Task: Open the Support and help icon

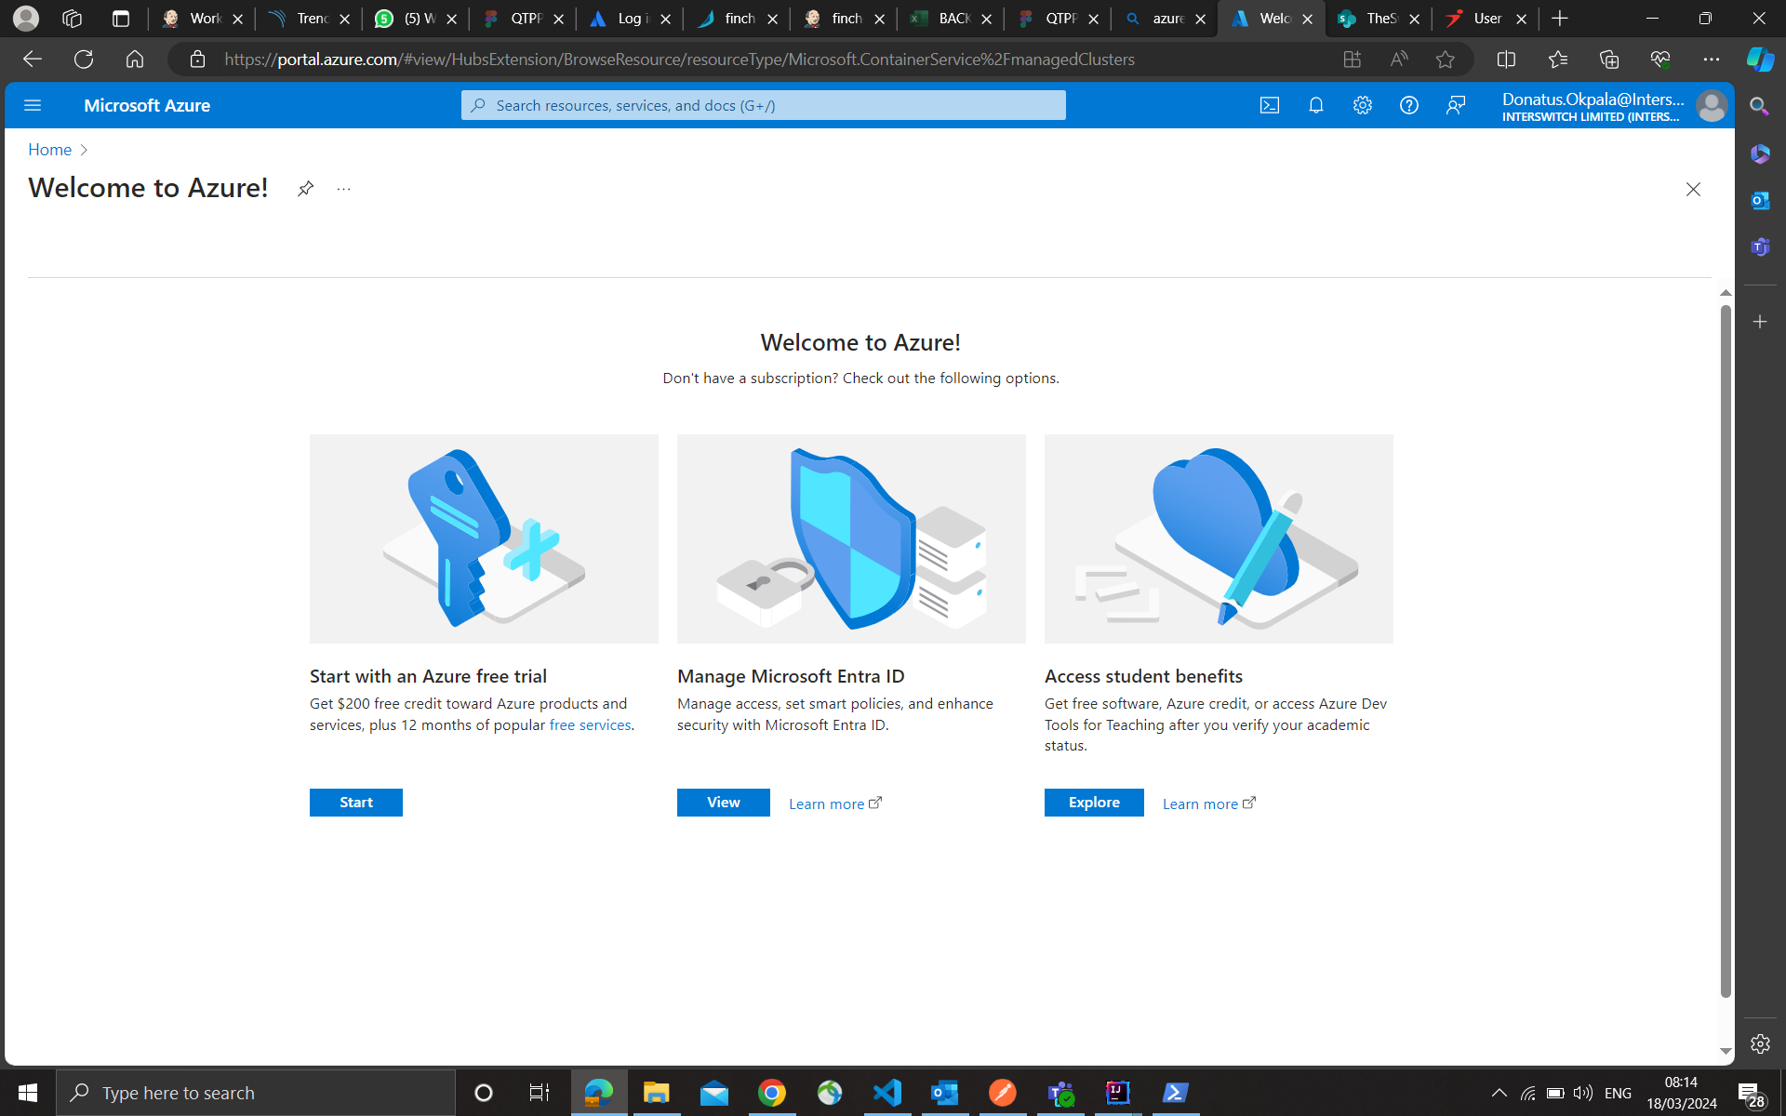Action: pyautogui.click(x=1408, y=106)
